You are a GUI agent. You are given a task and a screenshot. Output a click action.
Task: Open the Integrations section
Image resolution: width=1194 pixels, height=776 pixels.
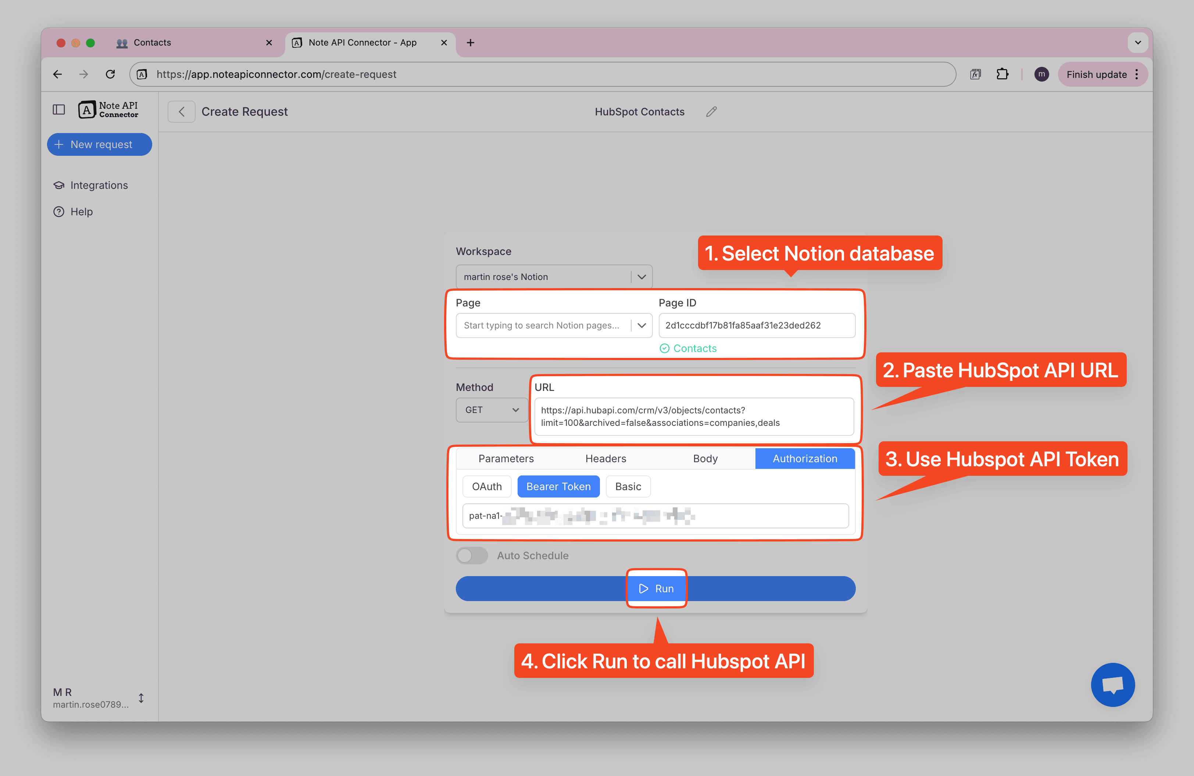click(x=98, y=185)
